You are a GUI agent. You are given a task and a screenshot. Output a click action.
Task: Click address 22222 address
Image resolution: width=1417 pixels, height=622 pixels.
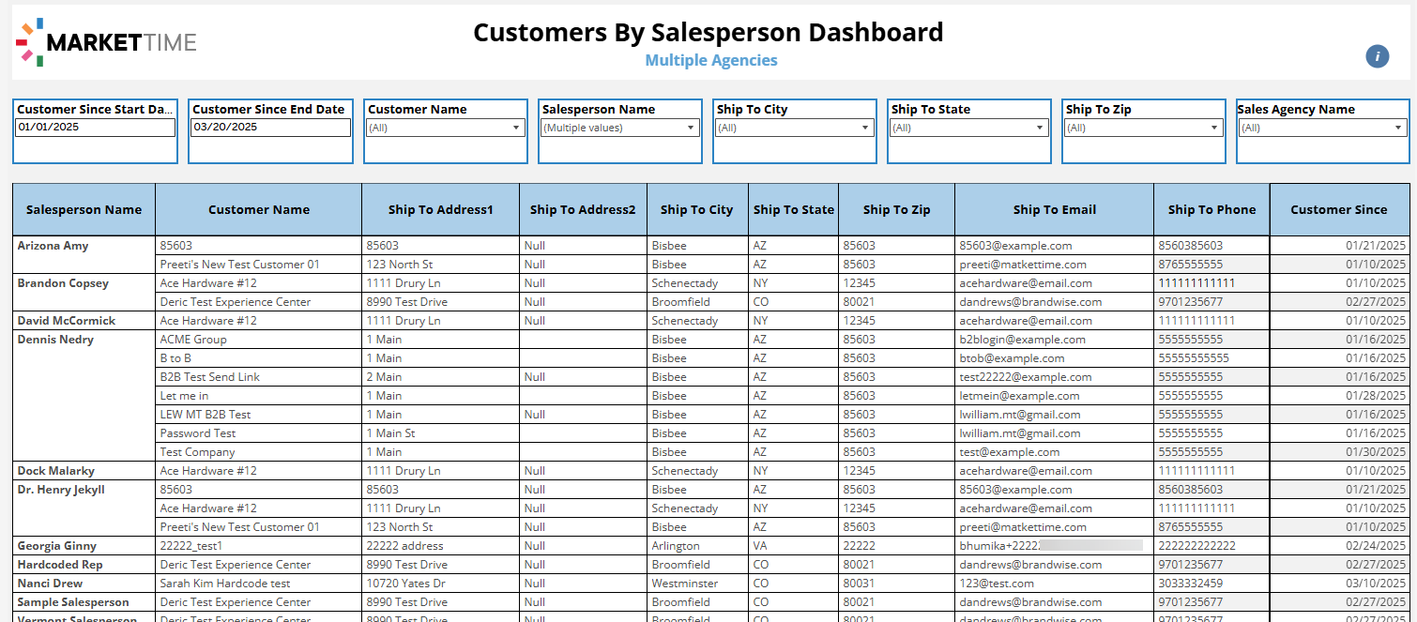coord(404,546)
